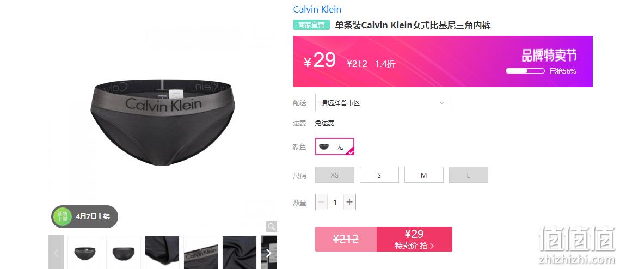Choose the 无 color option
Image resolution: width=620 pixels, height=269 pixels.
click(x=335, y=146)
